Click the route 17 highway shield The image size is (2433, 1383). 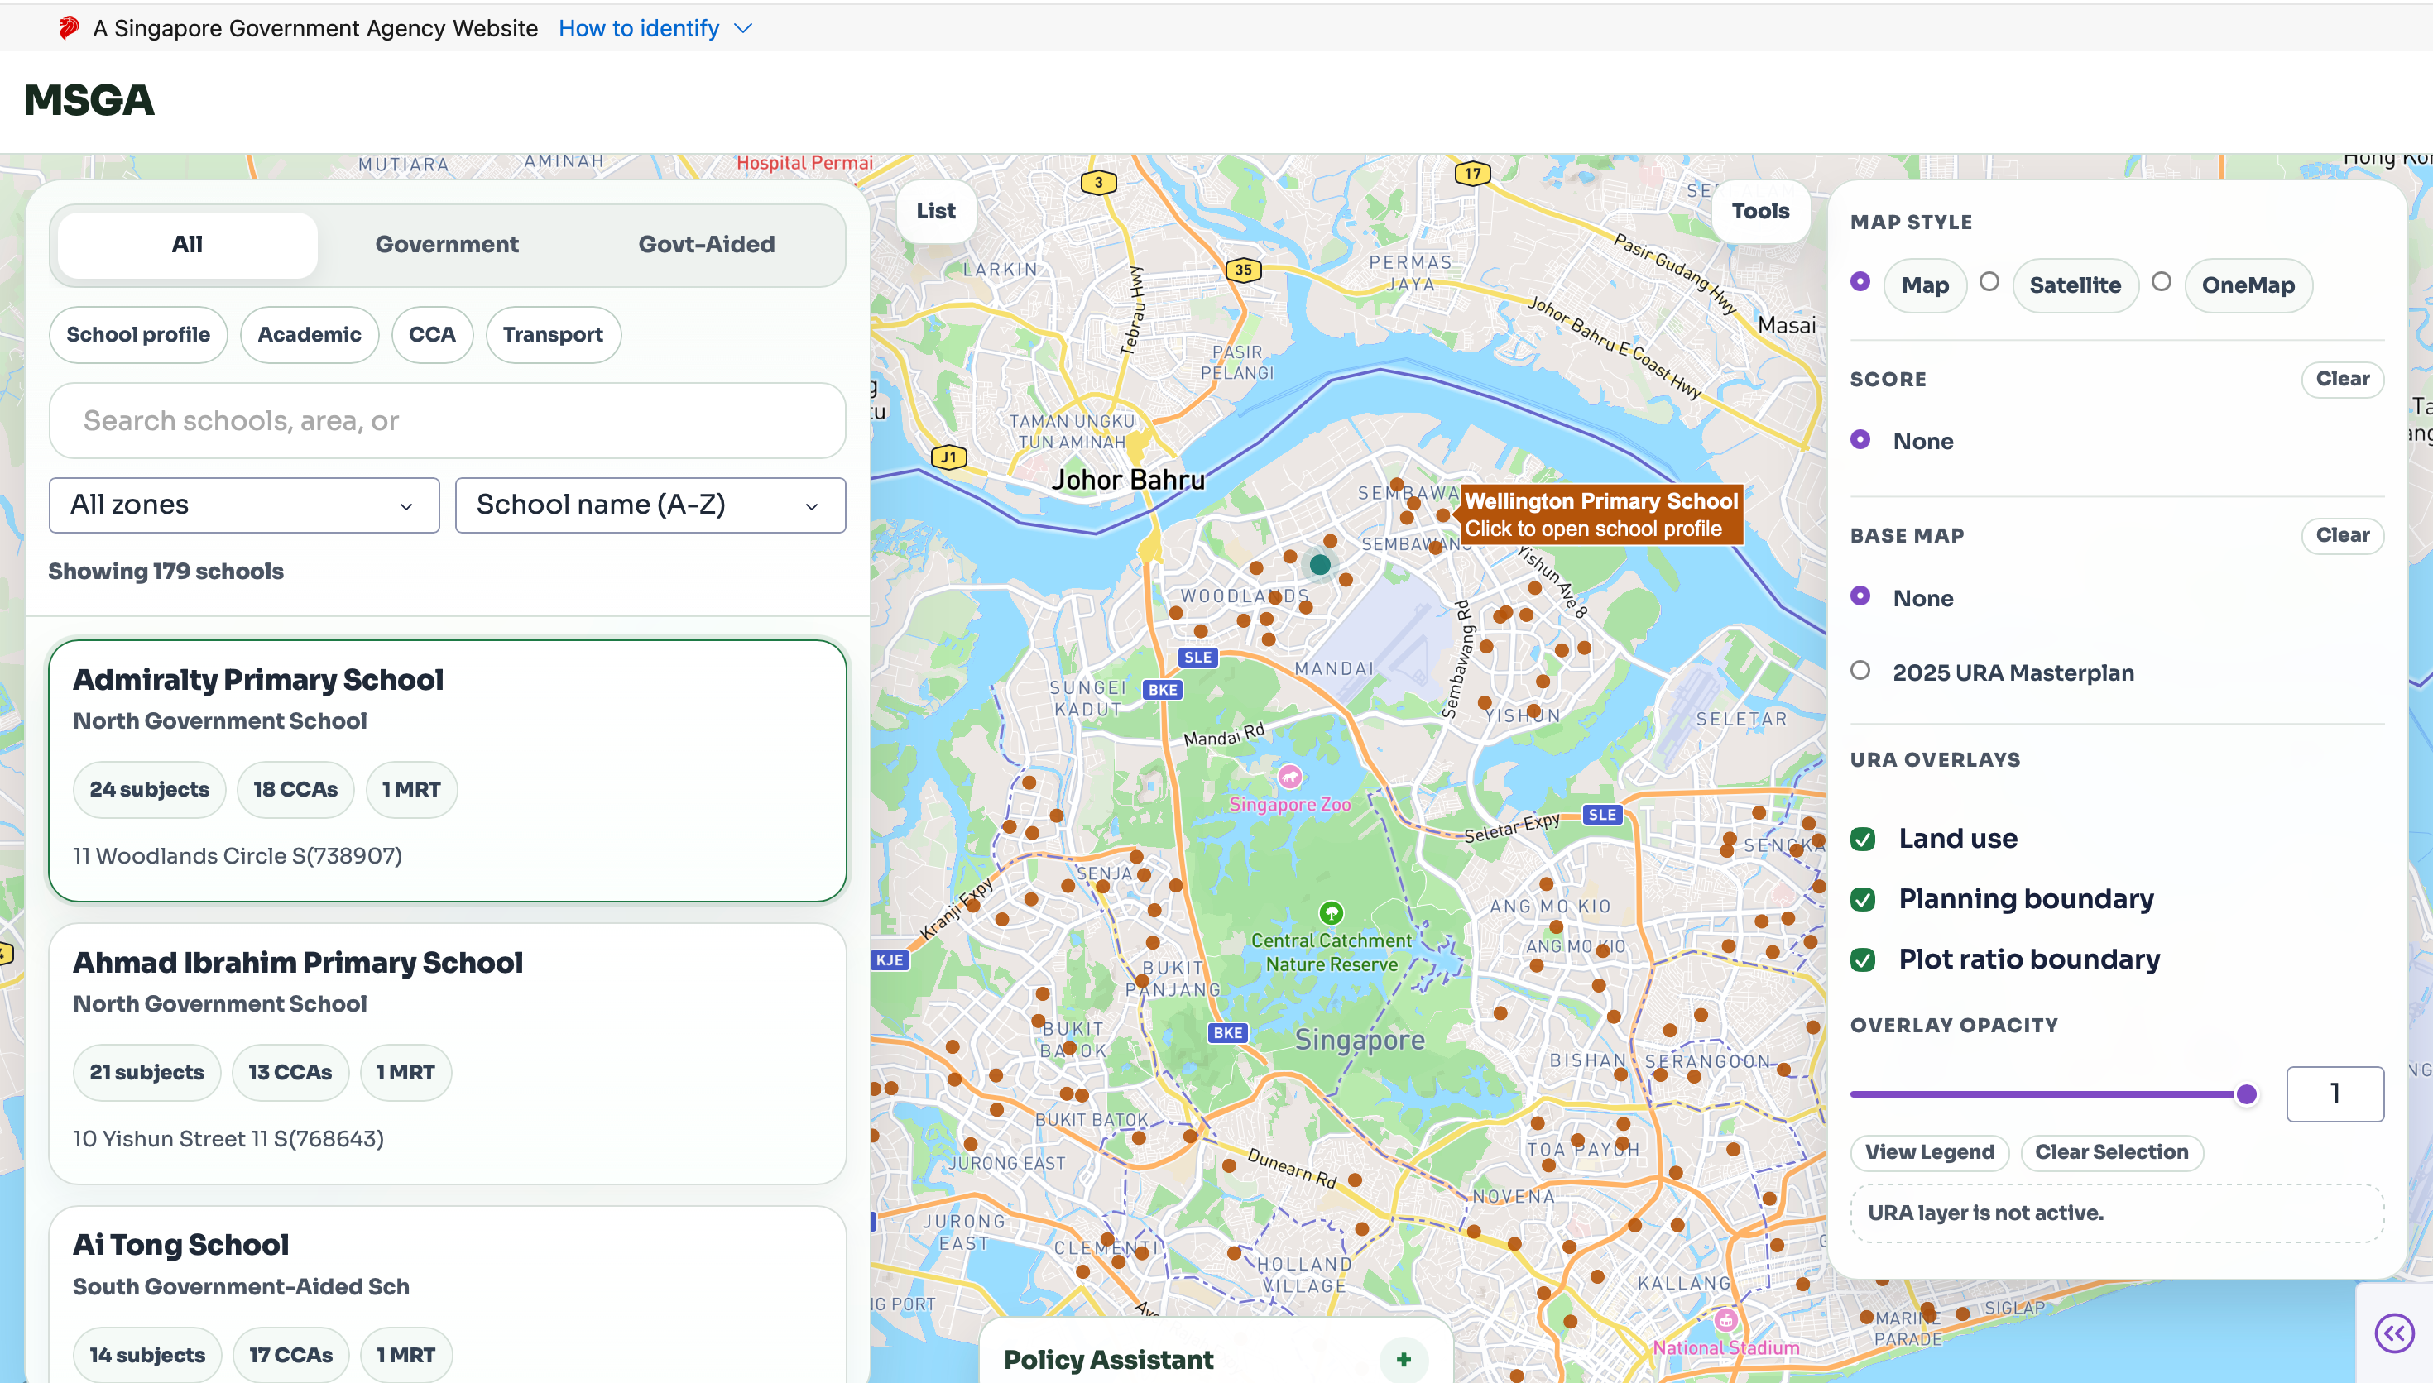pos(1472,174)
